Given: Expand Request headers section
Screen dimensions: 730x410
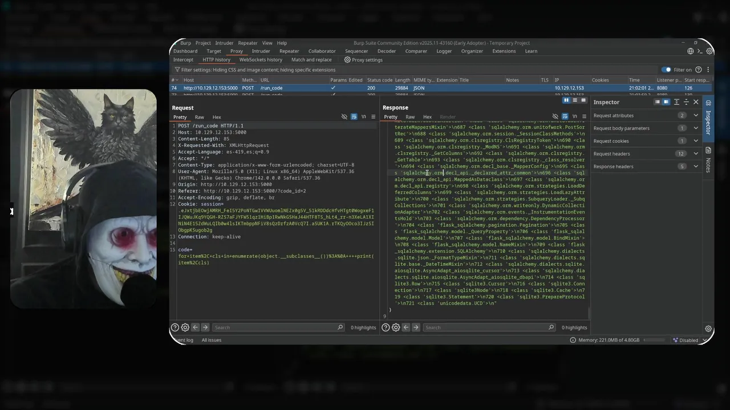Looking at the screenshot, I should pos(696,154).
